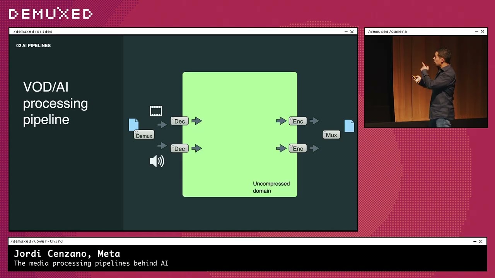This screenshot has height=278, width=495.
Task: Click the lower Enc block
Action: click(x=298, y=149)
